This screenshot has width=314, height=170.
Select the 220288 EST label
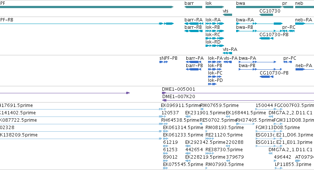[235, 143]
